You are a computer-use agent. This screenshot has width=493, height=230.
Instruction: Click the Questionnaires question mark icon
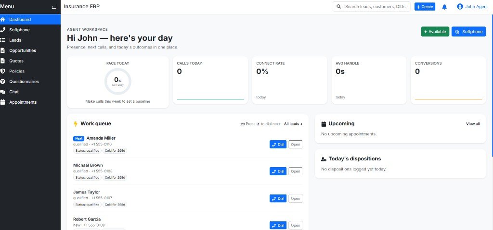point(2,82)
